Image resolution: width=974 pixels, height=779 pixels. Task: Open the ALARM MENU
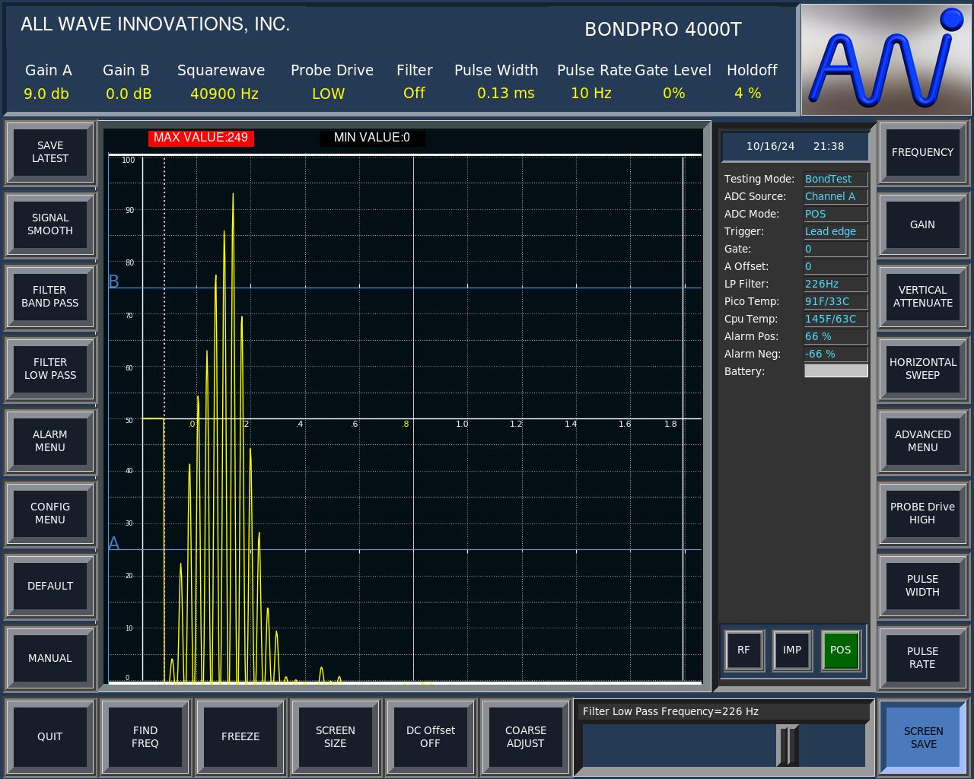pos(50,441)
